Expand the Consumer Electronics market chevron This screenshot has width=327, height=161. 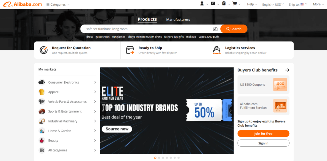pos(95,82)
